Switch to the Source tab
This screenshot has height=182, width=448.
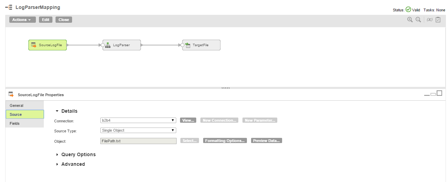[x=24, y=114]
